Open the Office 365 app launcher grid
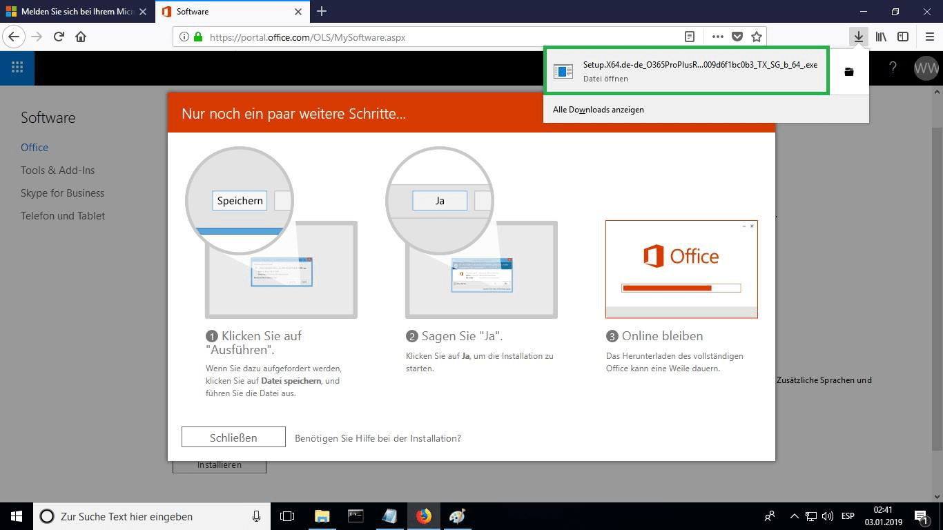Image resolution: width=943 pixels, height=530 pixels. click(x=17, y=68)
